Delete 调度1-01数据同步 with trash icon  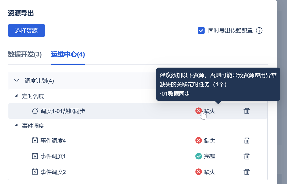click(x=247, y=111)
